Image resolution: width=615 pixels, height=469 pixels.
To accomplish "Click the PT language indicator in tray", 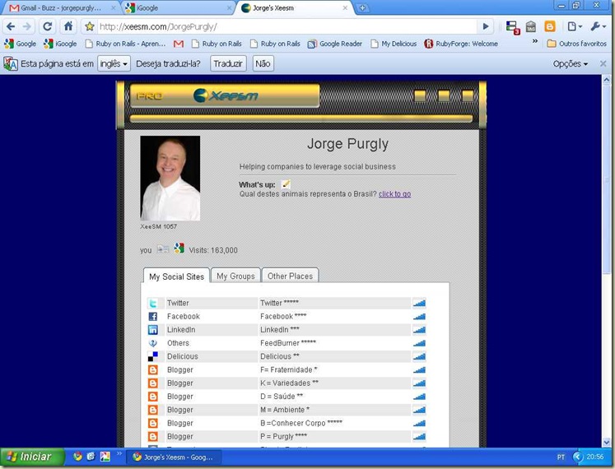I will 561,457.
